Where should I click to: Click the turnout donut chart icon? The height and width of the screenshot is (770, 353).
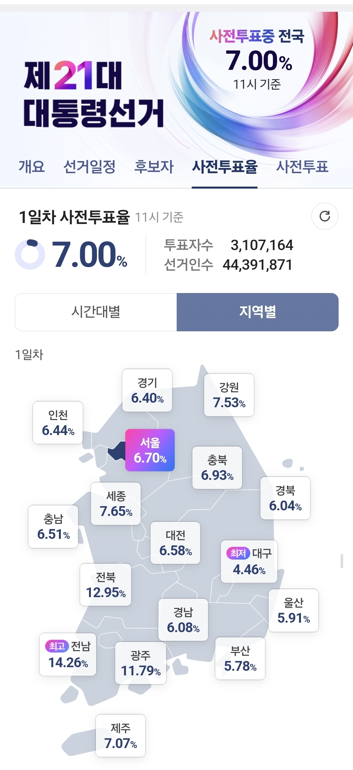[30, 254]
